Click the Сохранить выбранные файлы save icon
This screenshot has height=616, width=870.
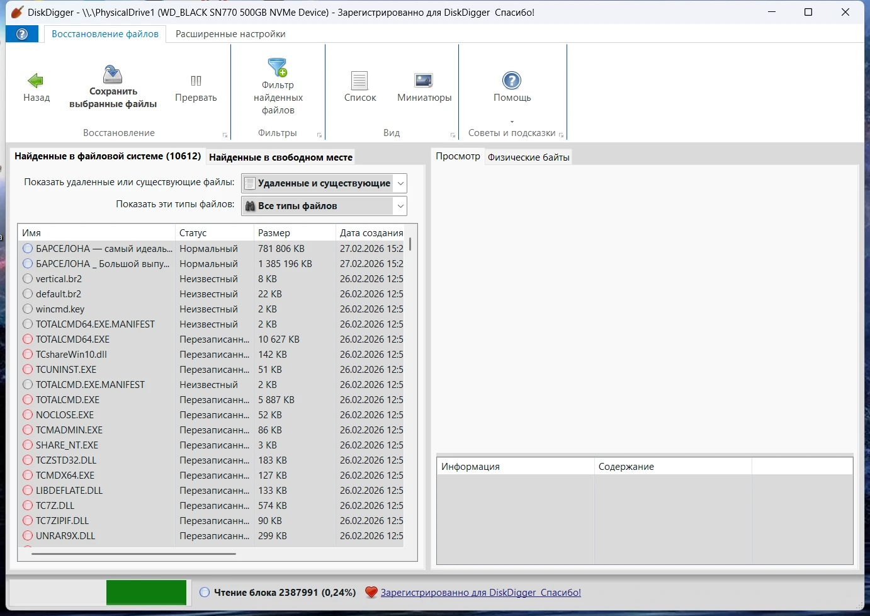(113, 74)
